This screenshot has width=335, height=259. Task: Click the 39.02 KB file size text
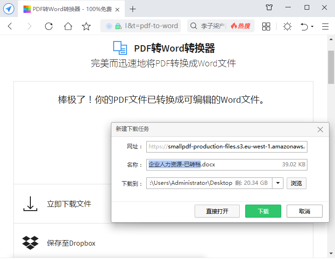point(294,165)
